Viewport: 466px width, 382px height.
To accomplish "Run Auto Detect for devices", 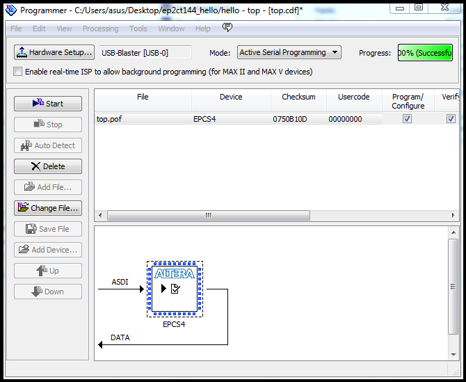I will [48, 145].
